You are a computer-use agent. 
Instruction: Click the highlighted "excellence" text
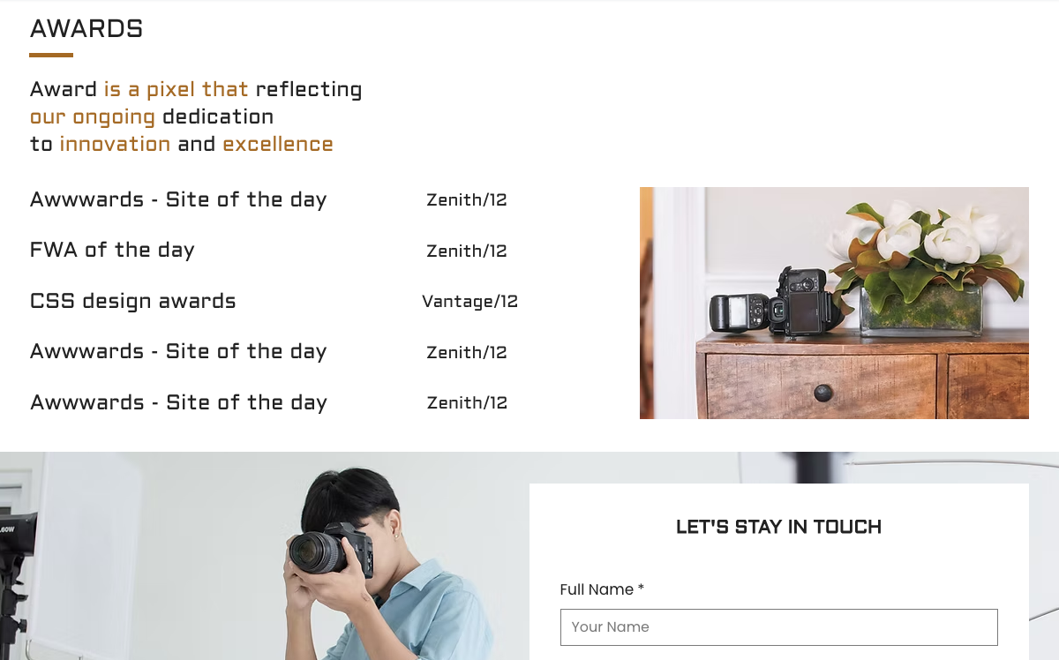tap(278, 143)
